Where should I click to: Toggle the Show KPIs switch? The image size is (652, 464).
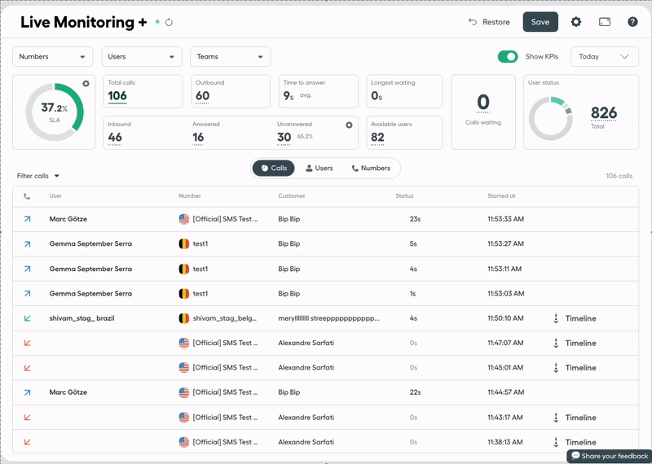508,56
